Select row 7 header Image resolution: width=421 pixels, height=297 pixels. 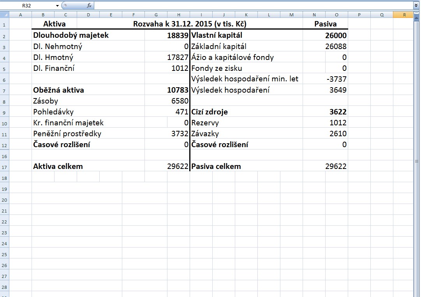(4, 90)
